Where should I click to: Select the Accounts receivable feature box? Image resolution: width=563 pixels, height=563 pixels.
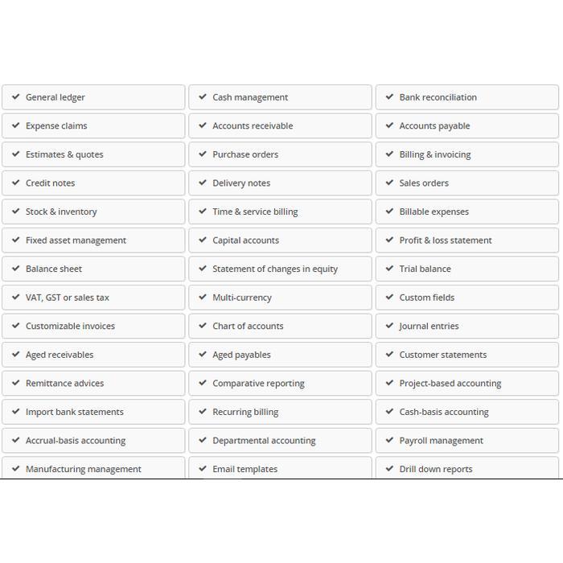point(280,125)
